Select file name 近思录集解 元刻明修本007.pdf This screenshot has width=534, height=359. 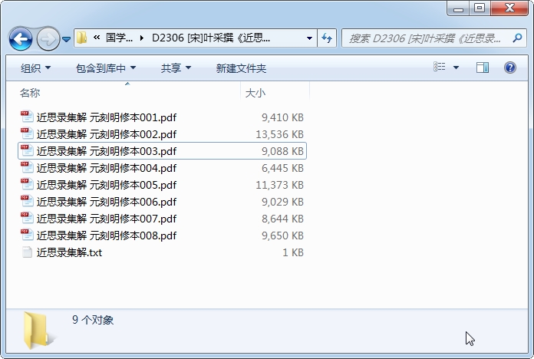coord(107,219)
